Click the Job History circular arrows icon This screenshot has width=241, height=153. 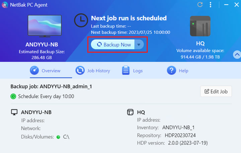point(80,70)
